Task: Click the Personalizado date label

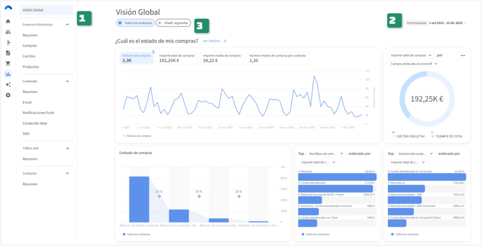Action: [x=417, y=23]
